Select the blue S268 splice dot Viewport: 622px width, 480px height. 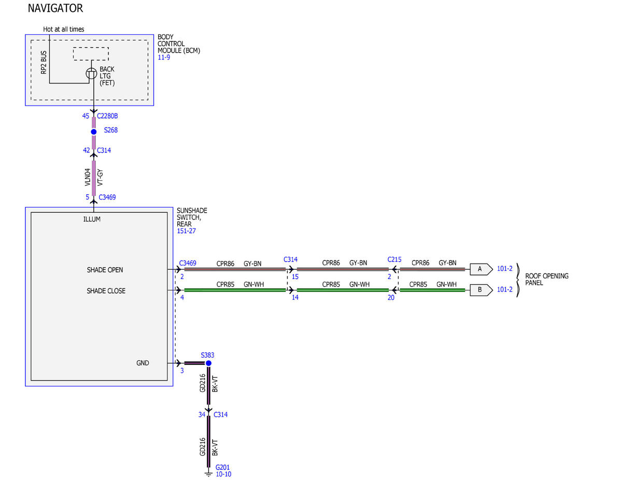tap(94, 132)
